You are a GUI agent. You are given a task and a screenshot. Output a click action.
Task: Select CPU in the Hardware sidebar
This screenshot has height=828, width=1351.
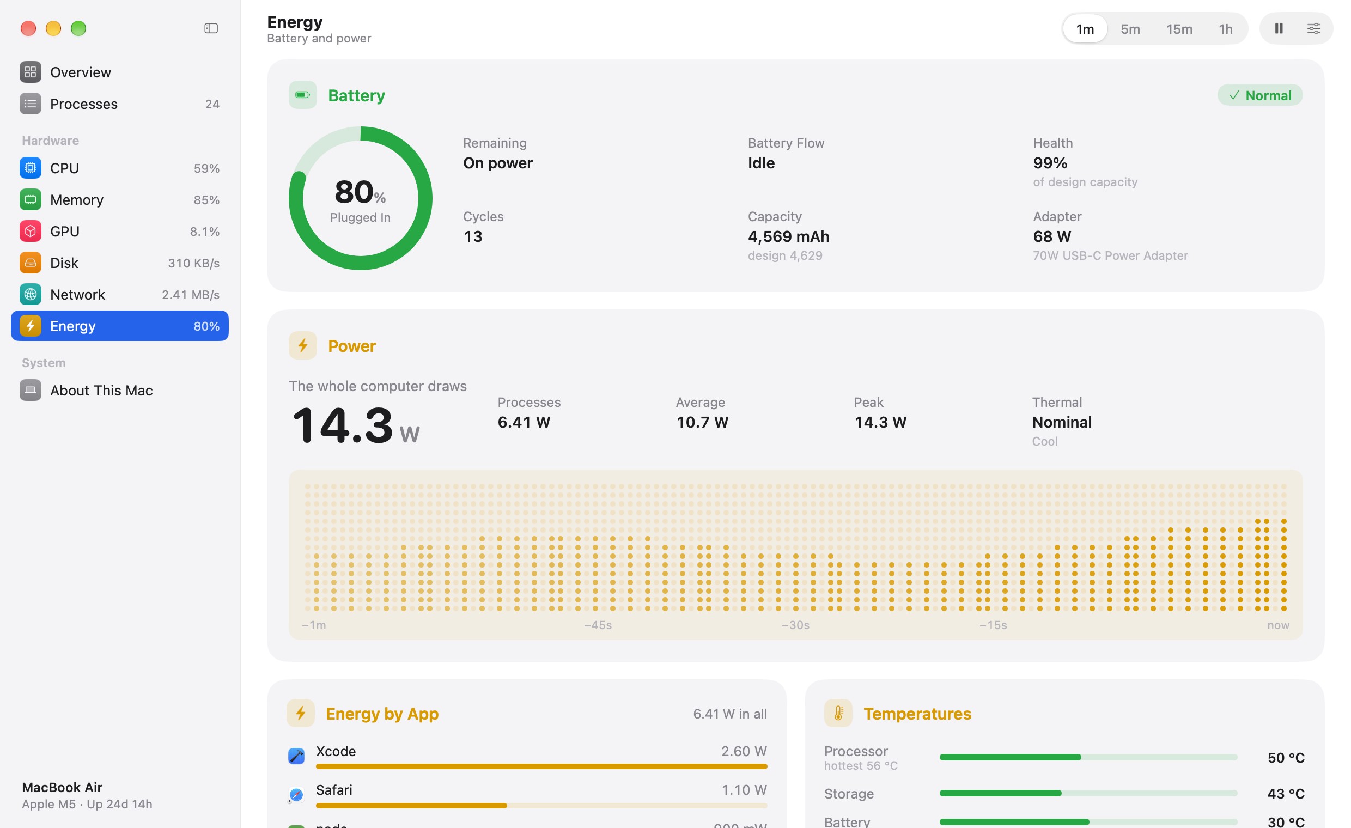coord(119,168)
